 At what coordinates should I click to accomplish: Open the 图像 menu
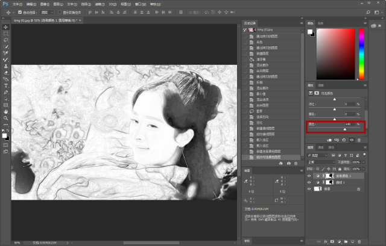pyautogui.click(x=45, y=4)
